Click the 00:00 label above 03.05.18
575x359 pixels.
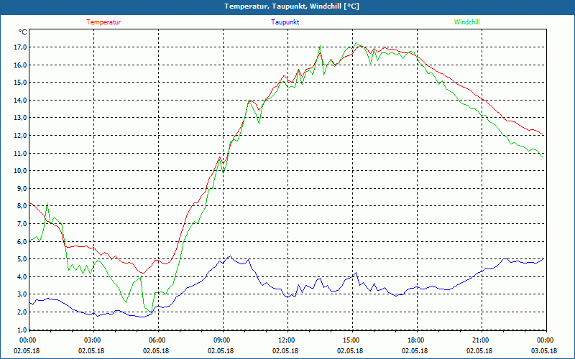[x=545, y=340]
